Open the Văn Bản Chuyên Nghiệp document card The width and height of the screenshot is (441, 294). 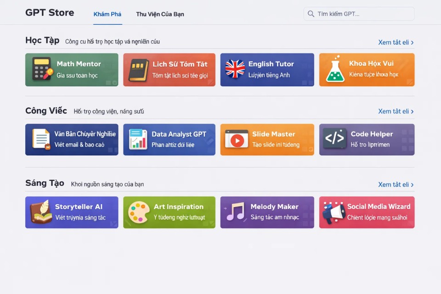(72, 139)
